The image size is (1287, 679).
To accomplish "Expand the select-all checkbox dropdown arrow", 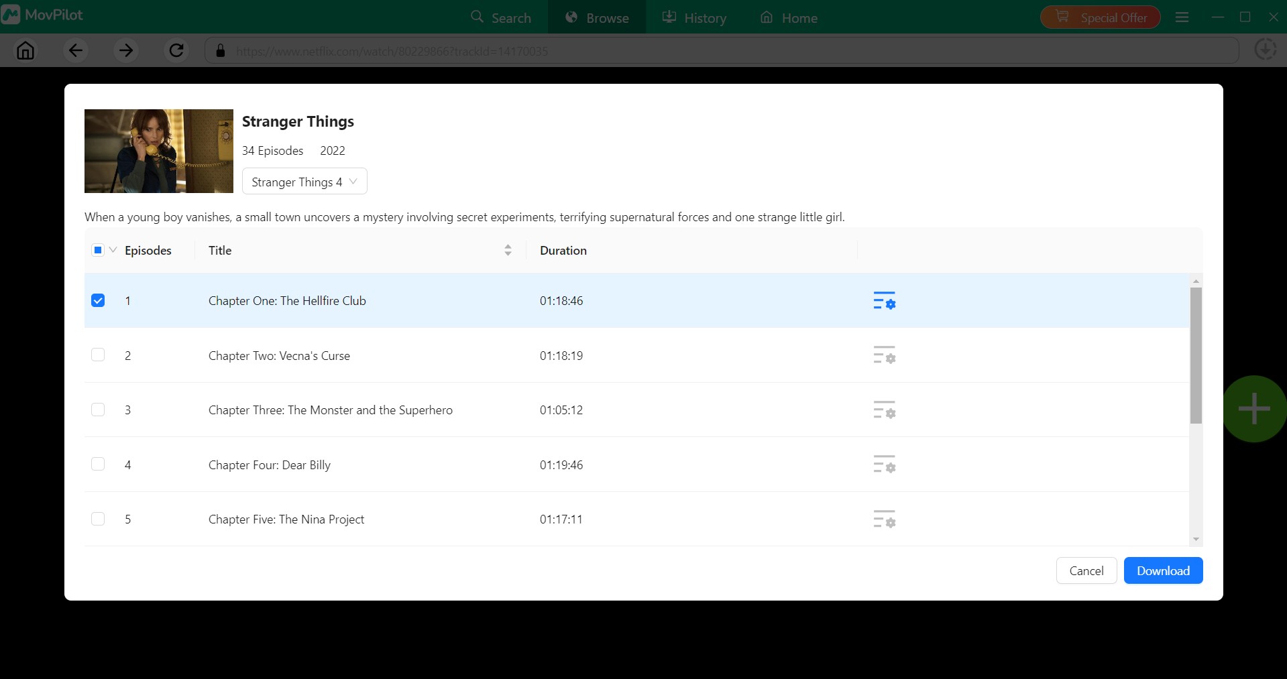I will coord(113,249).
